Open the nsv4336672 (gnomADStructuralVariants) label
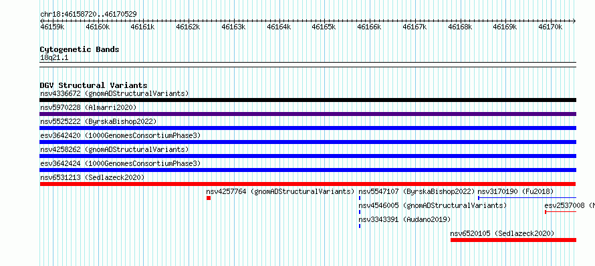 [x=114, y=93]
